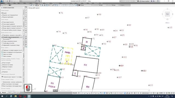Open the lineweight ПоСлою dropdown
Image resolution: width=175 pixels, height=98 pixels.
113,5
